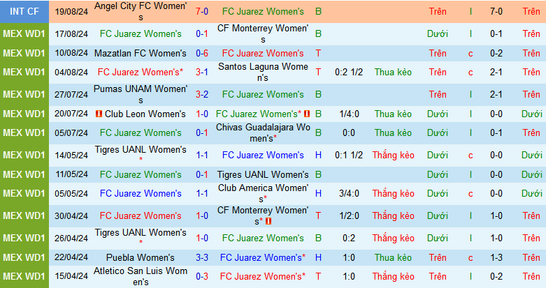Open Mazatlan FC Women's team link
This screenshot has width=546, height=288.
pyautogui.click(x=143, y=53)
